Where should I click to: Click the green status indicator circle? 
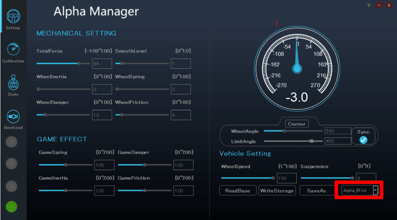pos(11,207)
